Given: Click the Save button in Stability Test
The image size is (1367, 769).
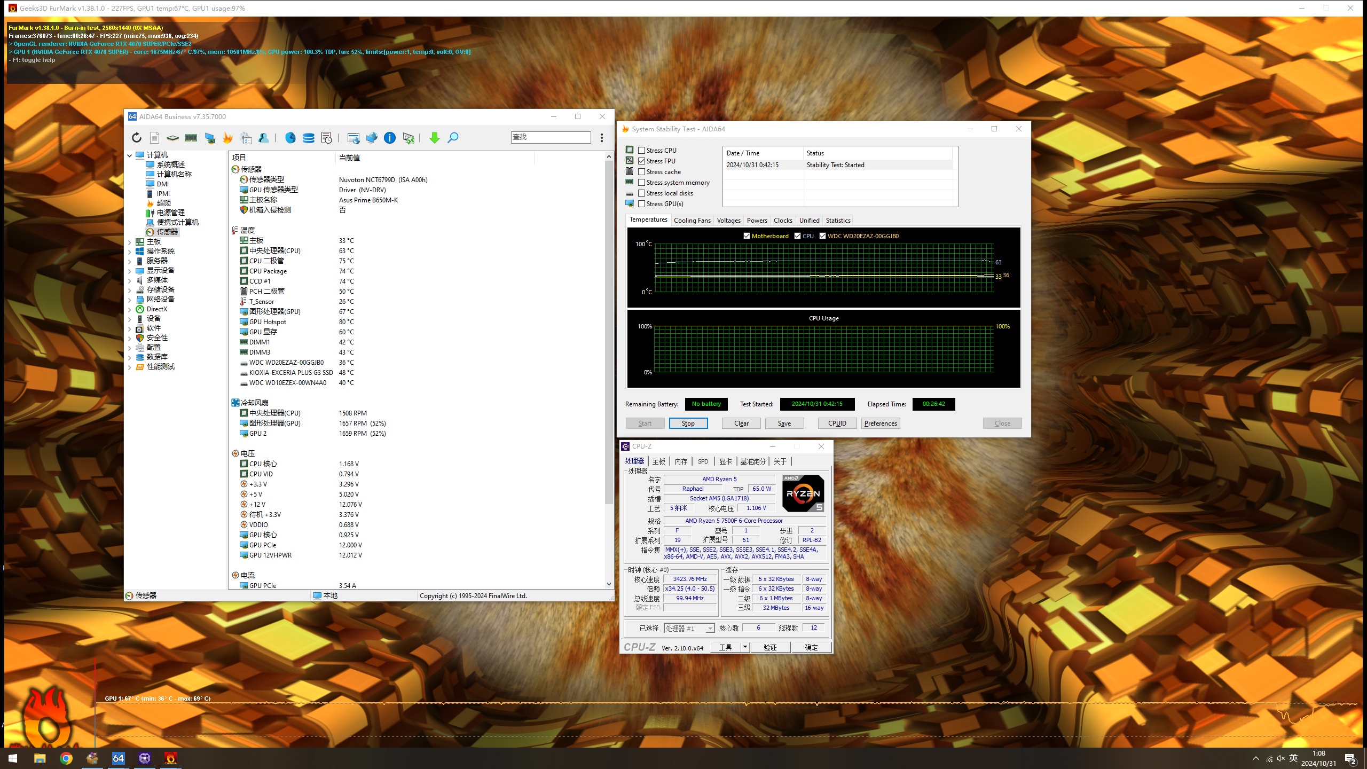Looking at the screenshot, I should coord(784,423).
